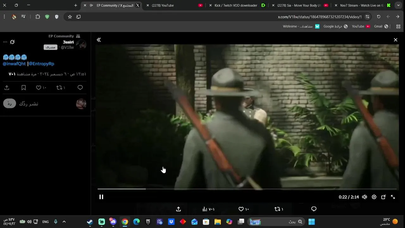Like the post below the video

click(x=244, y=209)
